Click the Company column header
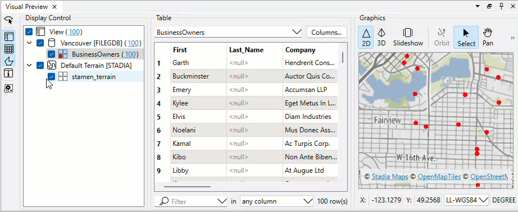 (311, 50)
